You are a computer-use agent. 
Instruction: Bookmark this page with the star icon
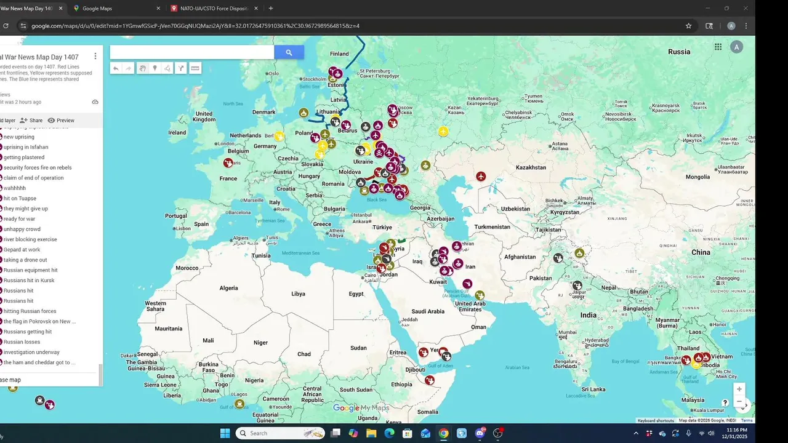pos(688,26)
